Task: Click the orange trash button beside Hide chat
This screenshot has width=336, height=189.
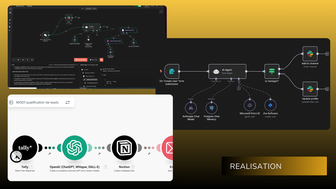Action: click(x=101, y=60)
